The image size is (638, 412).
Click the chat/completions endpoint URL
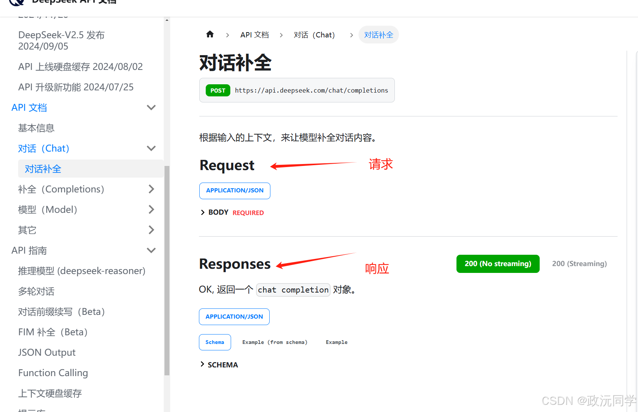312,90
